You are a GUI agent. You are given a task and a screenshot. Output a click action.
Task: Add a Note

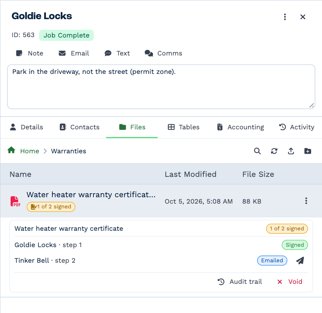point(30,53)
